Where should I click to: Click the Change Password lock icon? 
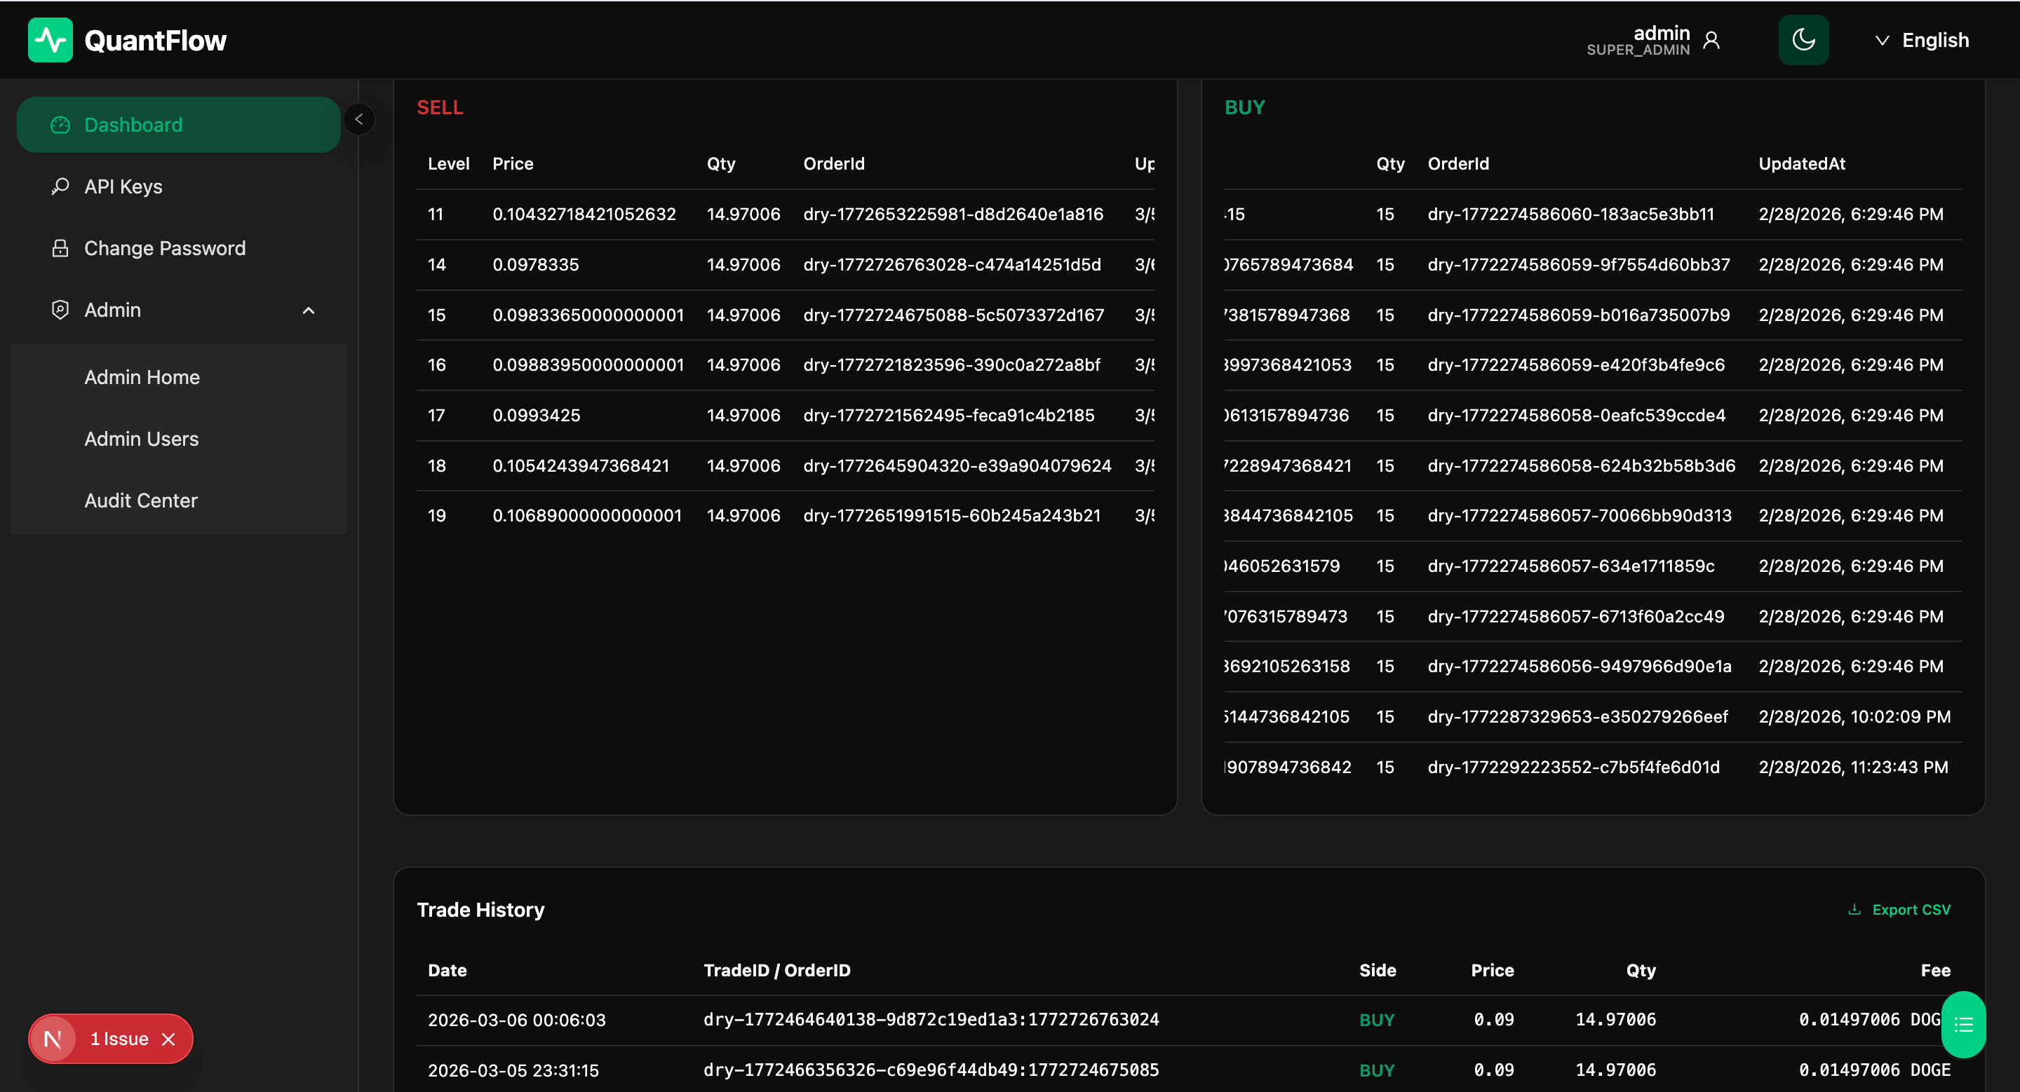(60, 248)
